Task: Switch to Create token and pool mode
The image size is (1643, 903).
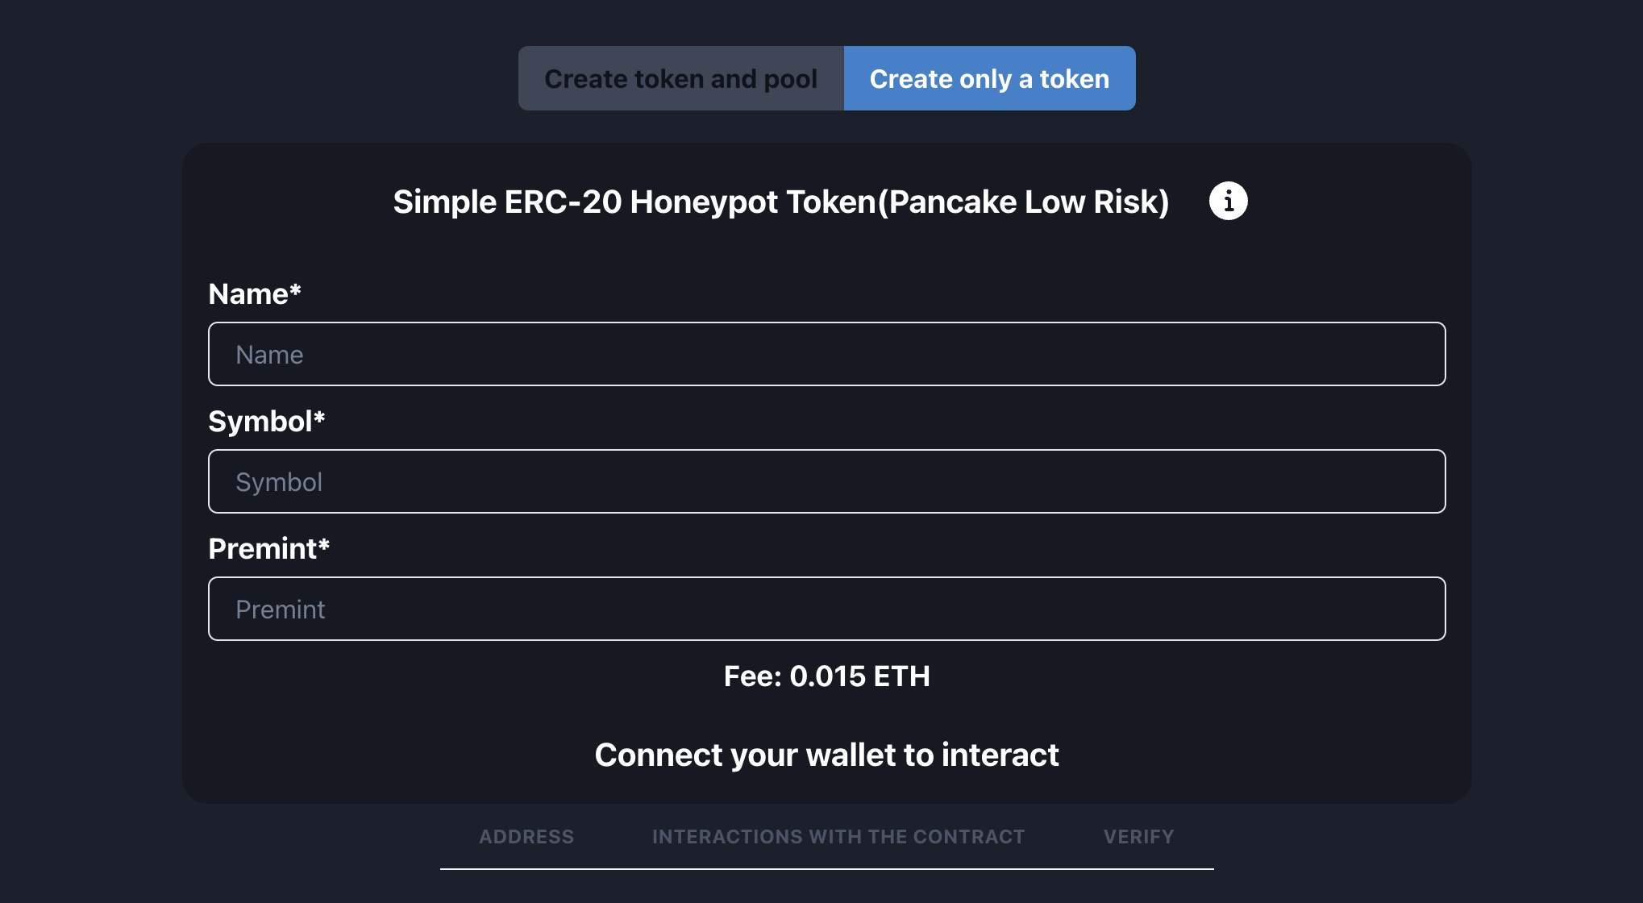Action: pos(680,78)
